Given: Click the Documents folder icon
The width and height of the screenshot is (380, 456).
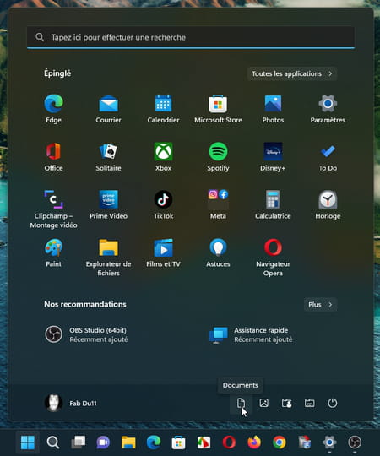Looking at the screenshot, I should [241, 403].
